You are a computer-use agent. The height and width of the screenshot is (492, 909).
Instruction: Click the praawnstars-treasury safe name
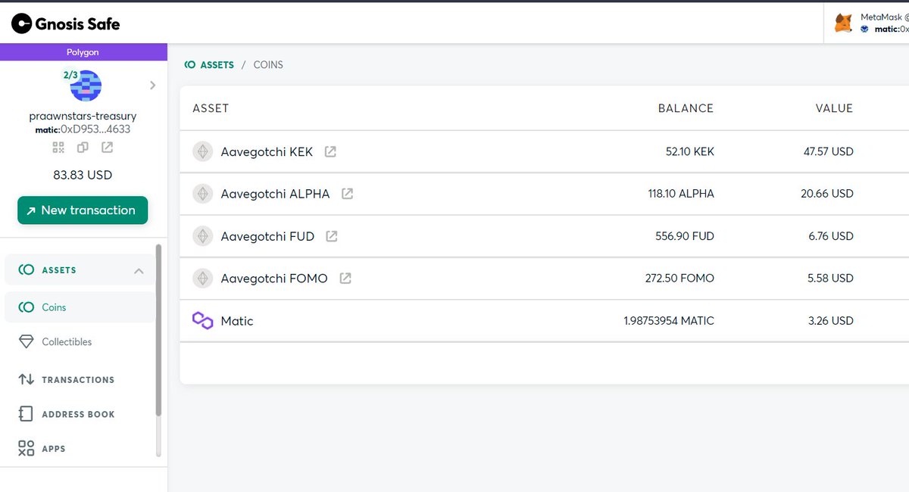83,117
